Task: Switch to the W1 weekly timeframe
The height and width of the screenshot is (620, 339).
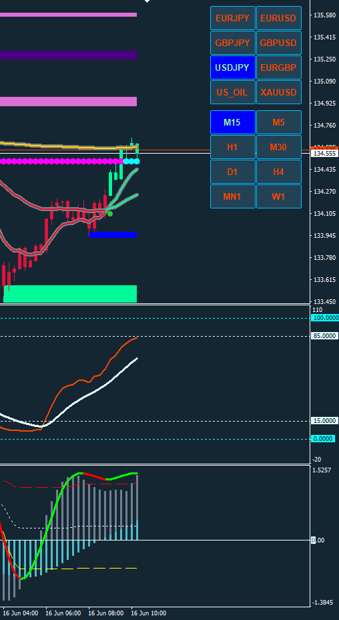Action: 278,196
